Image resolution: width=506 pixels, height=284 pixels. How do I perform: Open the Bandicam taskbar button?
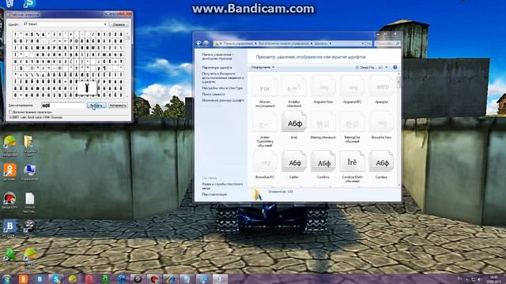coord(154,278)
